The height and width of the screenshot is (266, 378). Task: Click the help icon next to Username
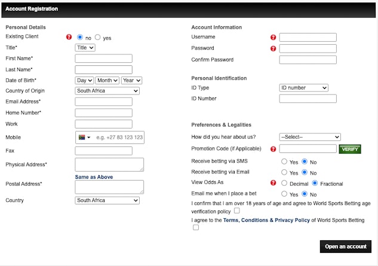point(273,37)
